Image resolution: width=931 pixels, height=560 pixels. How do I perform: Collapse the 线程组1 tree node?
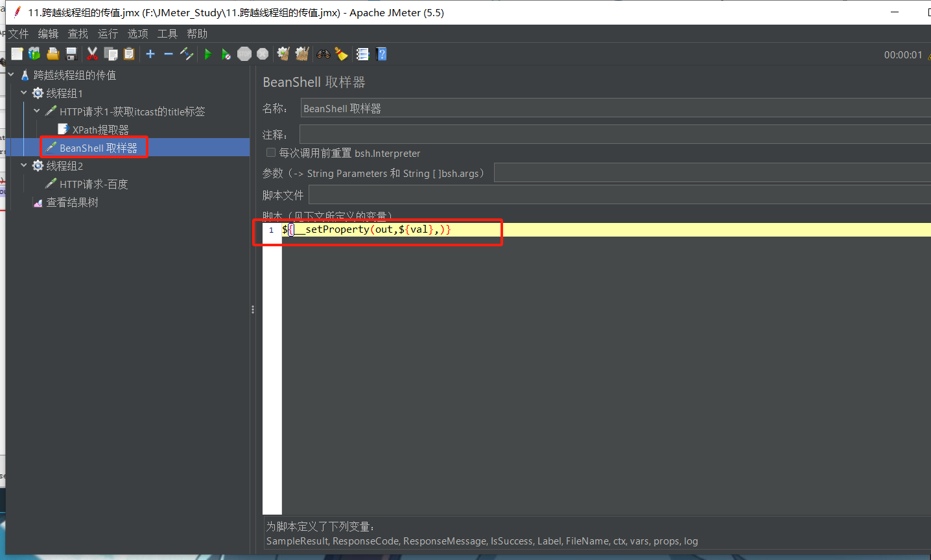24,93
